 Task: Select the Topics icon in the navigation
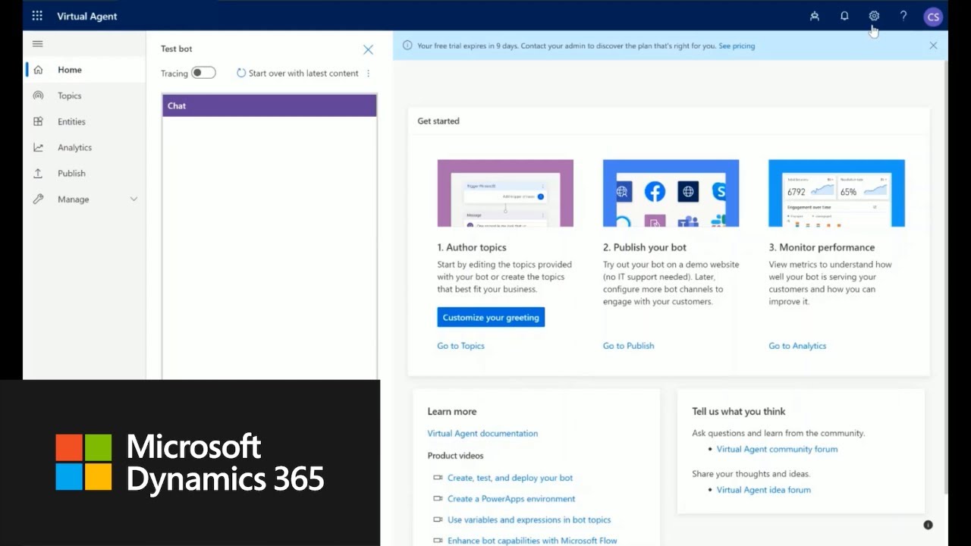(x=38, y=95)
